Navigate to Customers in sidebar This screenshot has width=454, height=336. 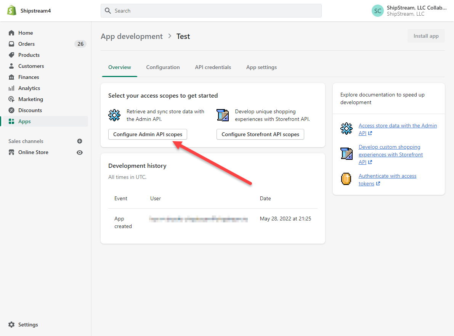pos(31,66)
